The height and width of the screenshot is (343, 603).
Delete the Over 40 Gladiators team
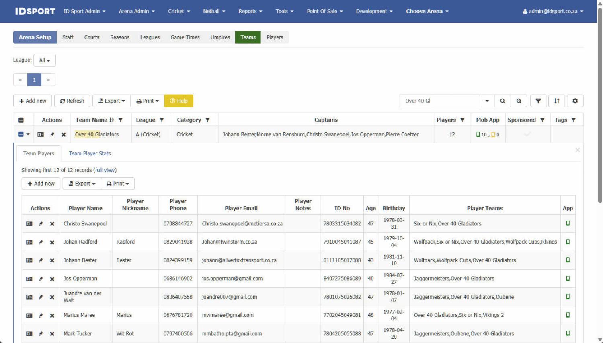(x=64, y=134)
